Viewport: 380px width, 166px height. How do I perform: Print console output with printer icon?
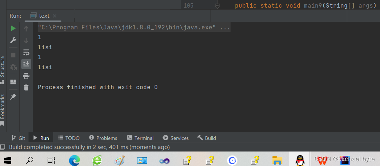[x=26, y=76]
